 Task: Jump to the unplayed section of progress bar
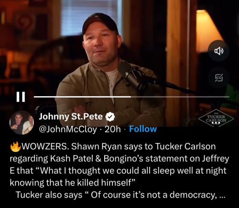pyautogui.click(x=180, y=97)
